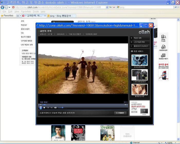Viewport: 180px width, 144px height.
Task: Open the shopping promo text link below the player
Action: 57,113
